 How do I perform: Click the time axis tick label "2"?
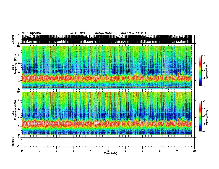pos(56,151)
